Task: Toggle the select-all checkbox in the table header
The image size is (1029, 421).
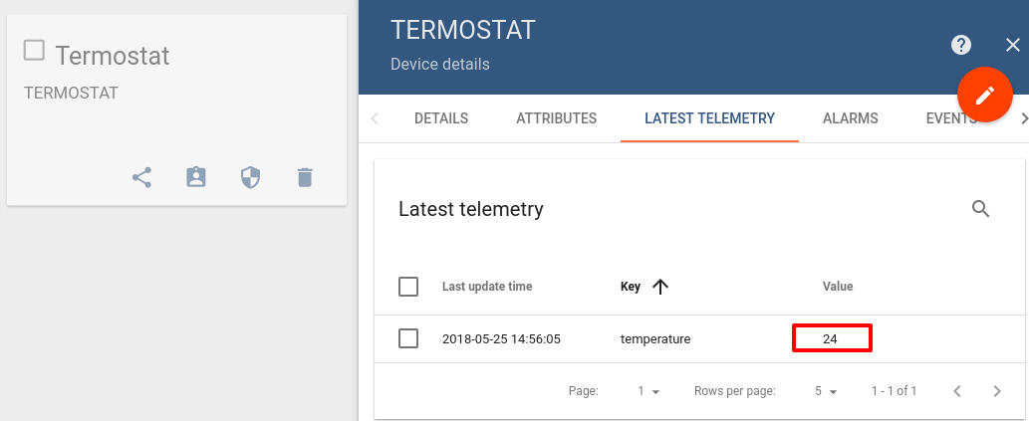Action: click(408, 287)
